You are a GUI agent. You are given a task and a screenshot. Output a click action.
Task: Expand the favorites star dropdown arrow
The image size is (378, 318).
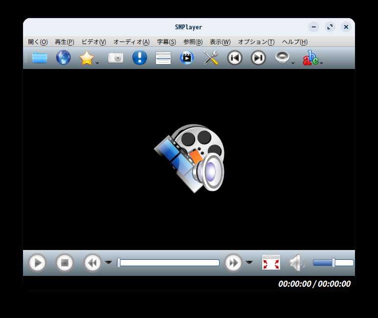tap(98, 63)
